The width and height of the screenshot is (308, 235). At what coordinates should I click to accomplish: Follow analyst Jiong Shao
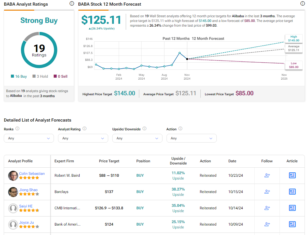(x=267, y=192)
